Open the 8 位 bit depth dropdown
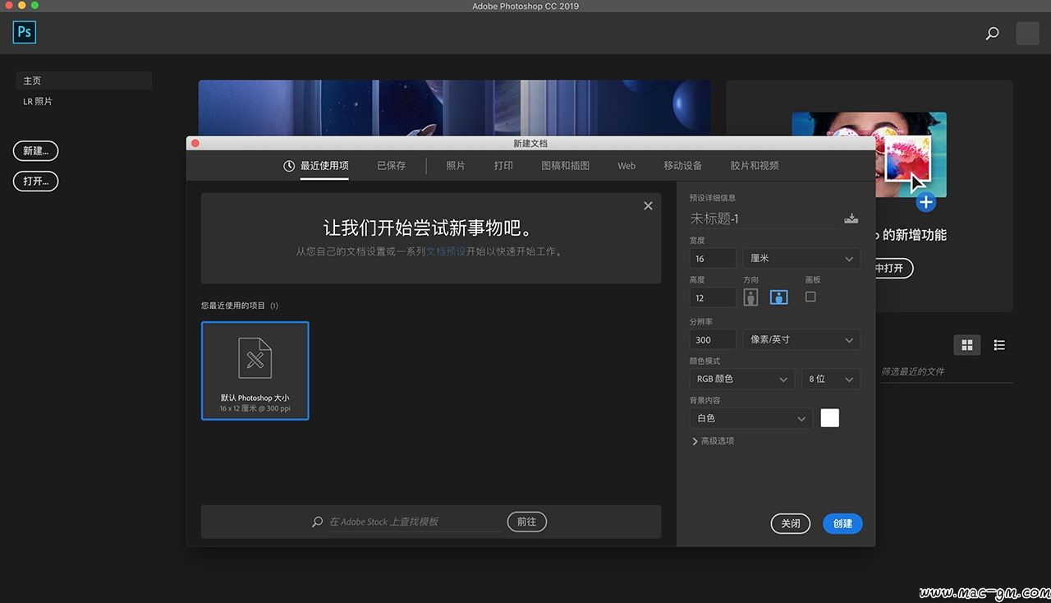The height and width of the screenshot is (603, 1051). [831, 379]
